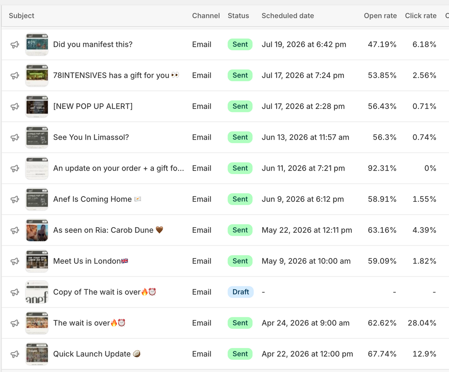Click the Draft status badge

pos(241,292)
